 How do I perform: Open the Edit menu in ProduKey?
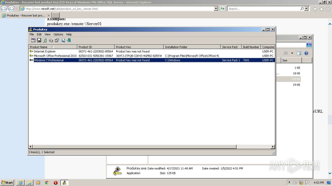(x=39, y=34)
